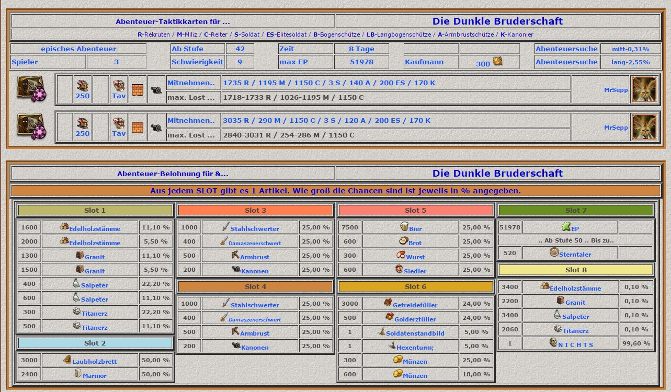This screenshot has height=392, width=671.
Task: Open the Marmor link in Slot 2
Action: click(x=94, y=375)
